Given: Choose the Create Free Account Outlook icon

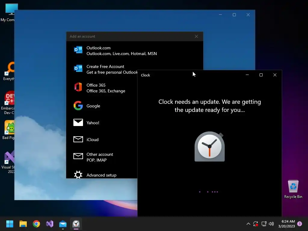Looking at the screenshot, I should [78, 68].
